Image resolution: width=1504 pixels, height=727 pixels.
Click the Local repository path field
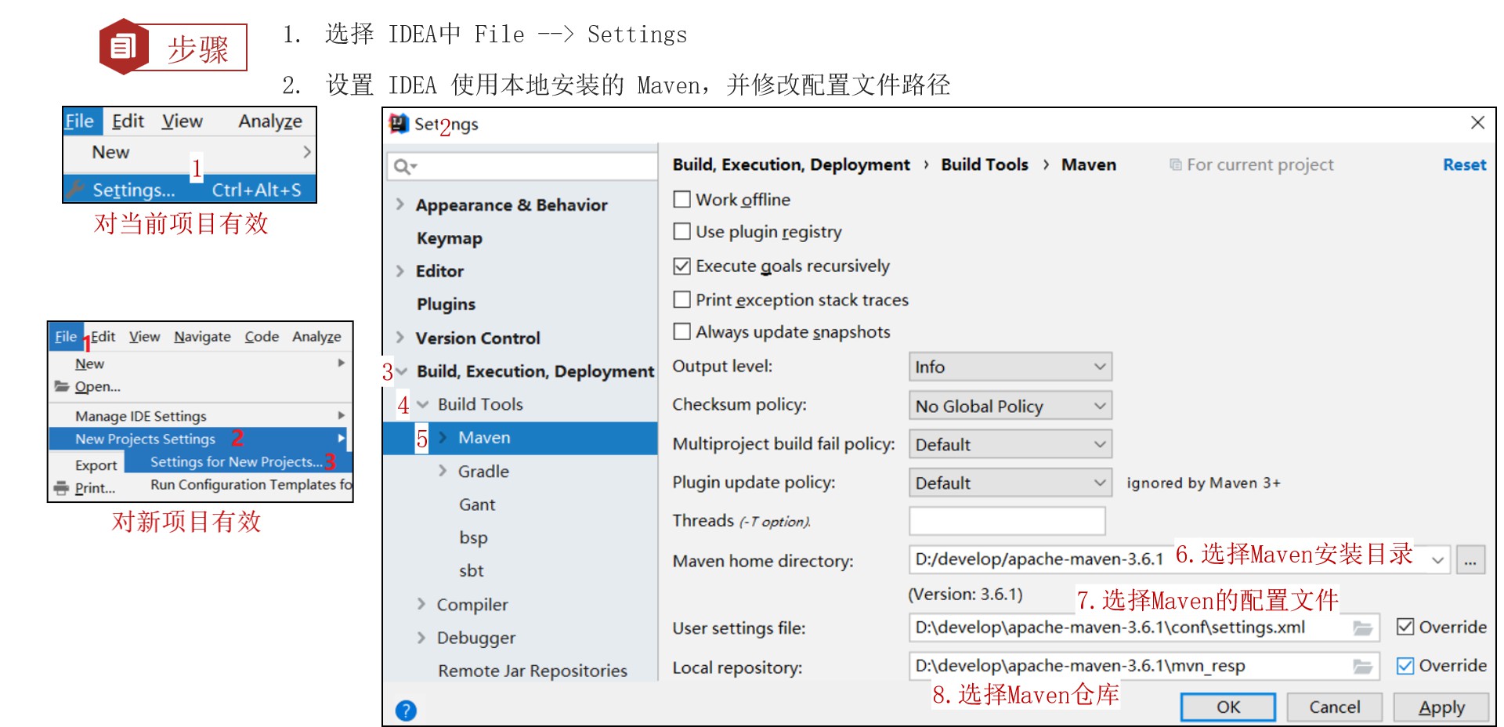coord(1144,666)
